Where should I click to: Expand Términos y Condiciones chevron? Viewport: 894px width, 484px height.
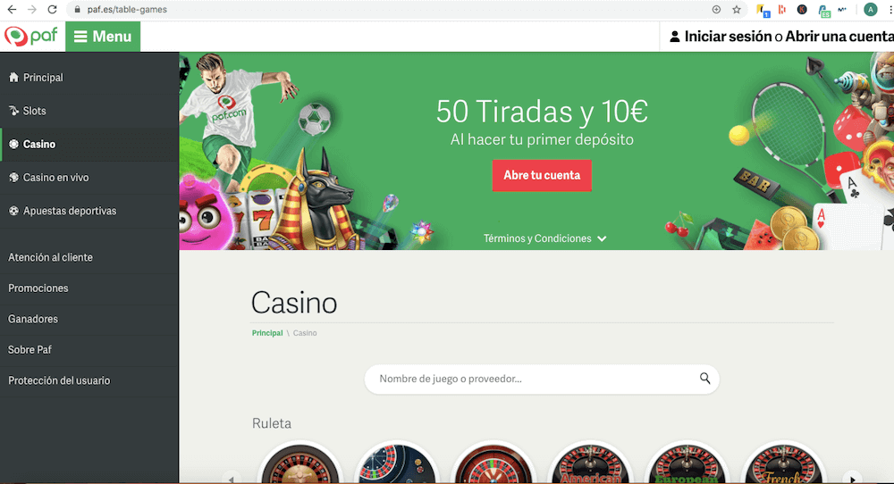[602, 238]
